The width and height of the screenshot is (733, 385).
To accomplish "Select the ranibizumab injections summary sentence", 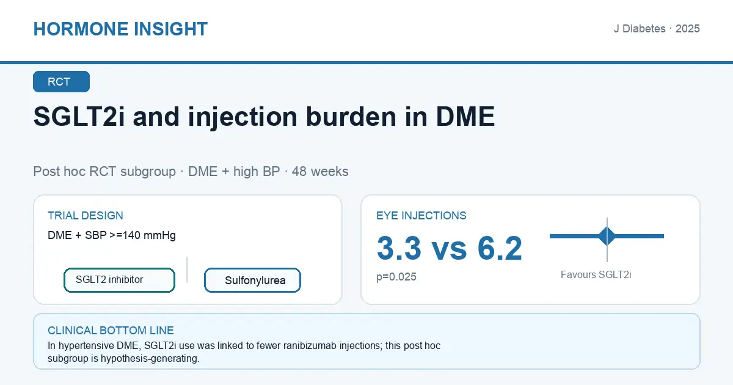I will (x=244, y=352).
